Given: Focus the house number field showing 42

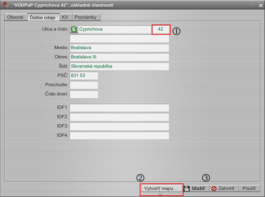Looking at the screenshot, I should [x=161, y=29].
